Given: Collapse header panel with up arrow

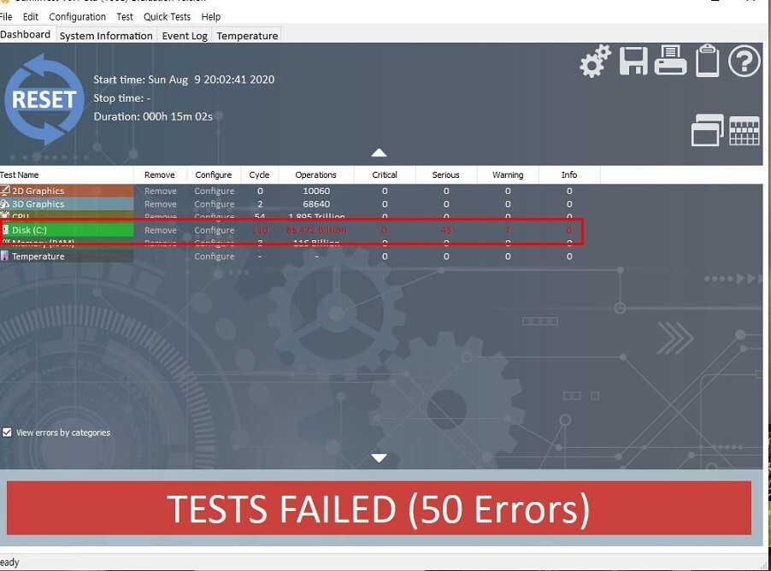Looking at the screenshot, I should coord(379,152).
